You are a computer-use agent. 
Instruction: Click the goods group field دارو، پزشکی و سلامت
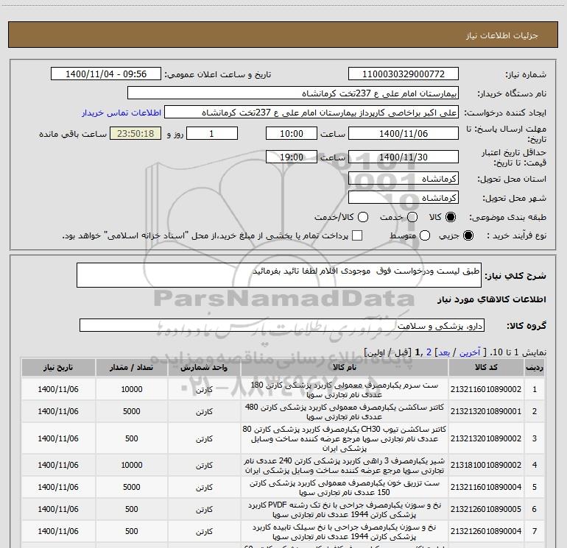coord(282,325)
